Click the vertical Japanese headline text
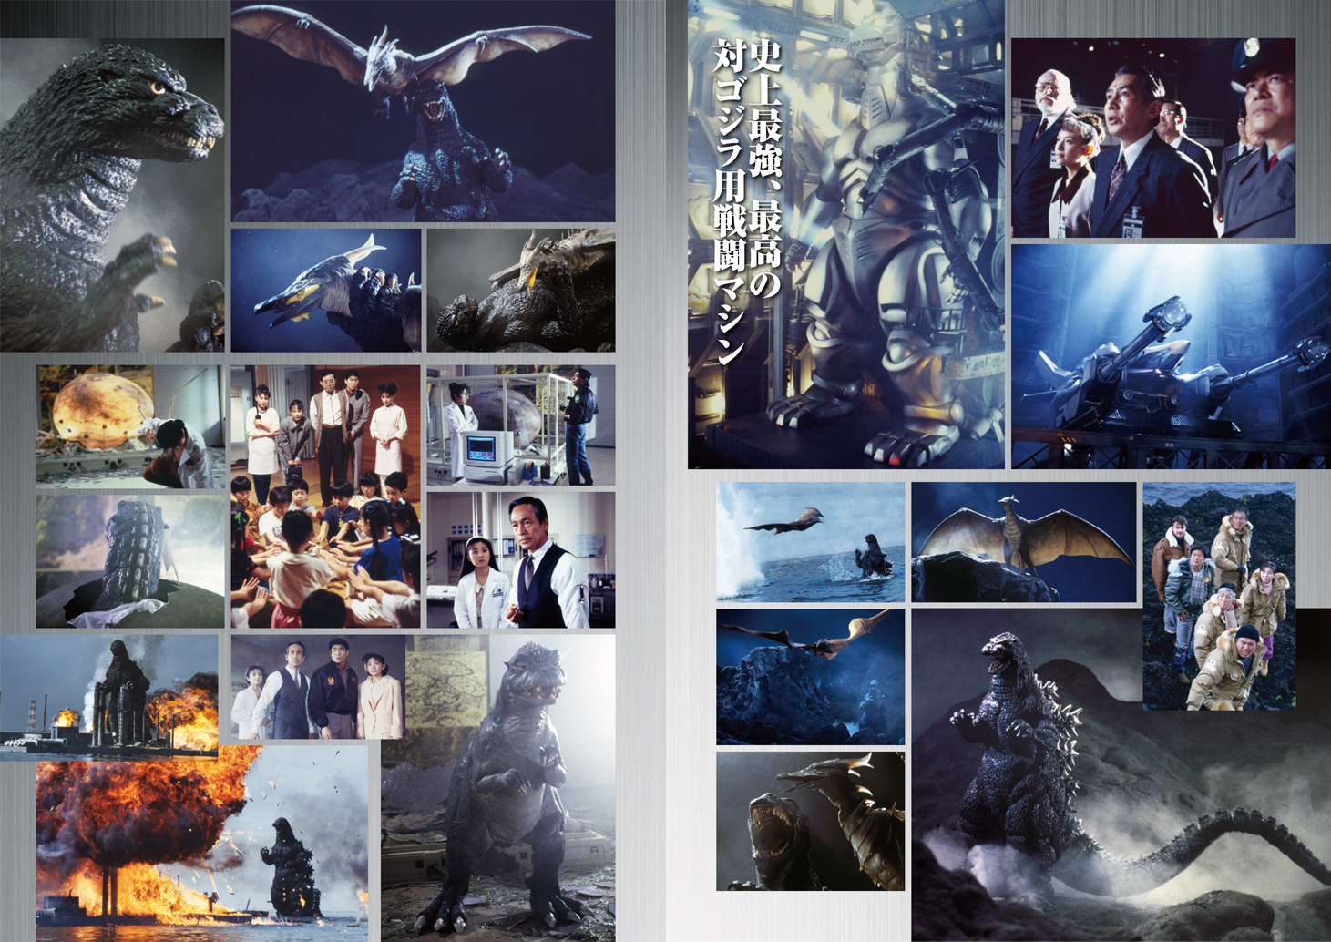 [x=746, y=200]
